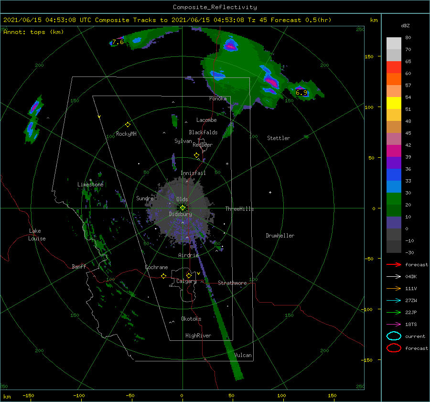The height and width of the screenshot is (402, 430).
Task: Click the Strathmore label
Action: pyautogui.click(x=232, y=283)
